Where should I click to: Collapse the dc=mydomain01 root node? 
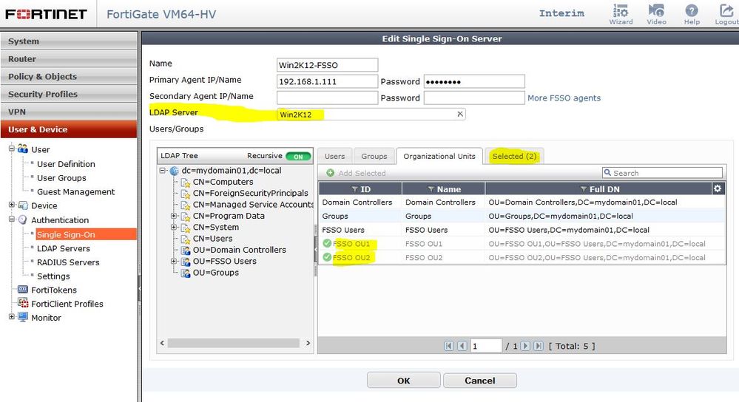pos(163,171)
